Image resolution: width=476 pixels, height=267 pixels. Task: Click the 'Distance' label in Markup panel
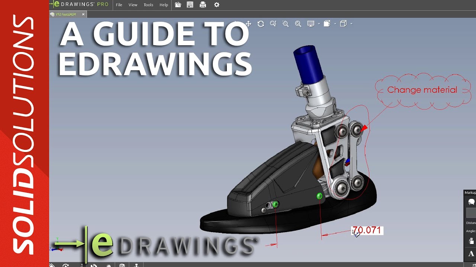pyautogui.click(x=471, y=223)
